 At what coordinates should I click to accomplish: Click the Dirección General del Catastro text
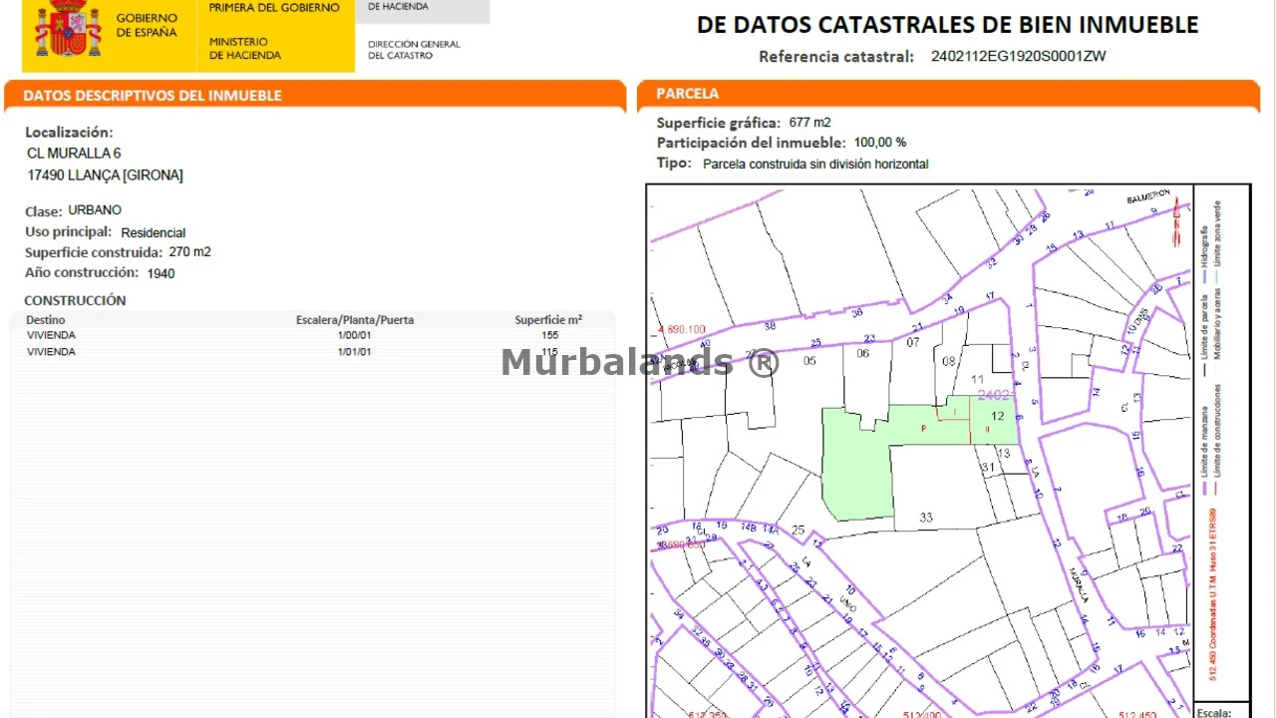click(414, 50)
